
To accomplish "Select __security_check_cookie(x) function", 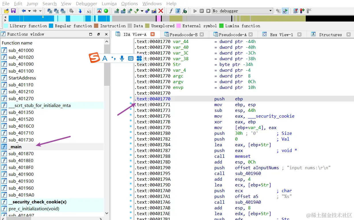I will pos(52,202).
